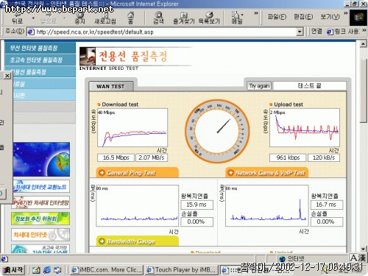Open IPv6기반 차세대 인터넷망 banner link

point(41,202)
